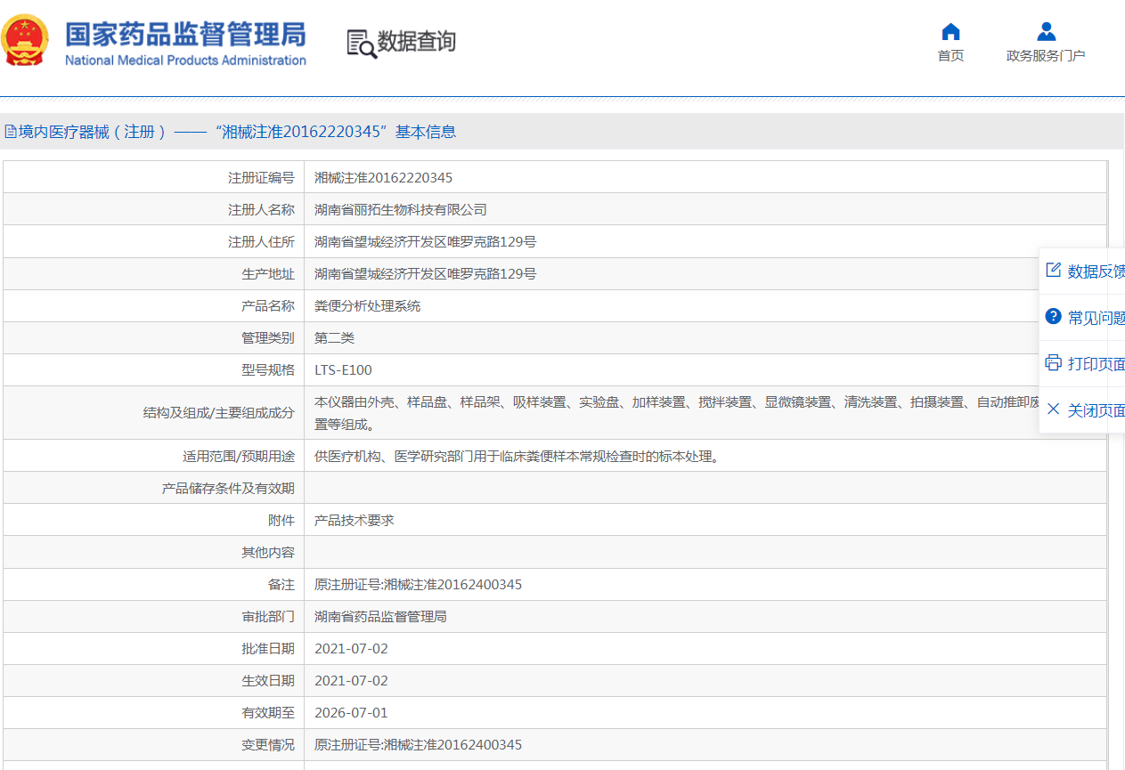Click the 批准日期 value 2021-07-02
This screenshot has height=770, width=1125.
351,649
